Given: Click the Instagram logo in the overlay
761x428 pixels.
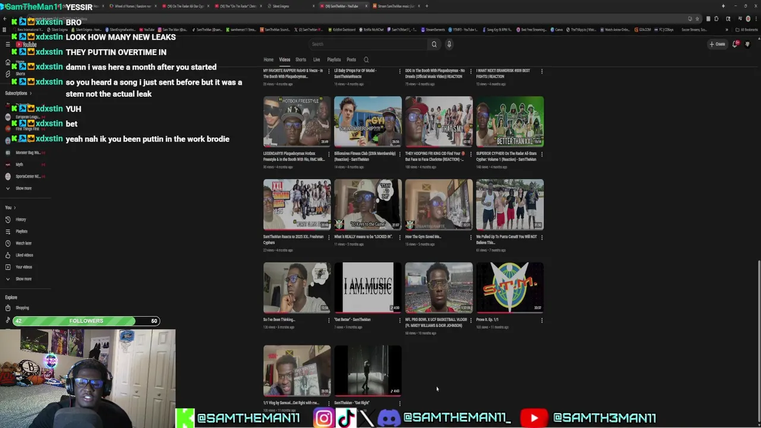Looking at the screenshot, I should pos(323,418).
